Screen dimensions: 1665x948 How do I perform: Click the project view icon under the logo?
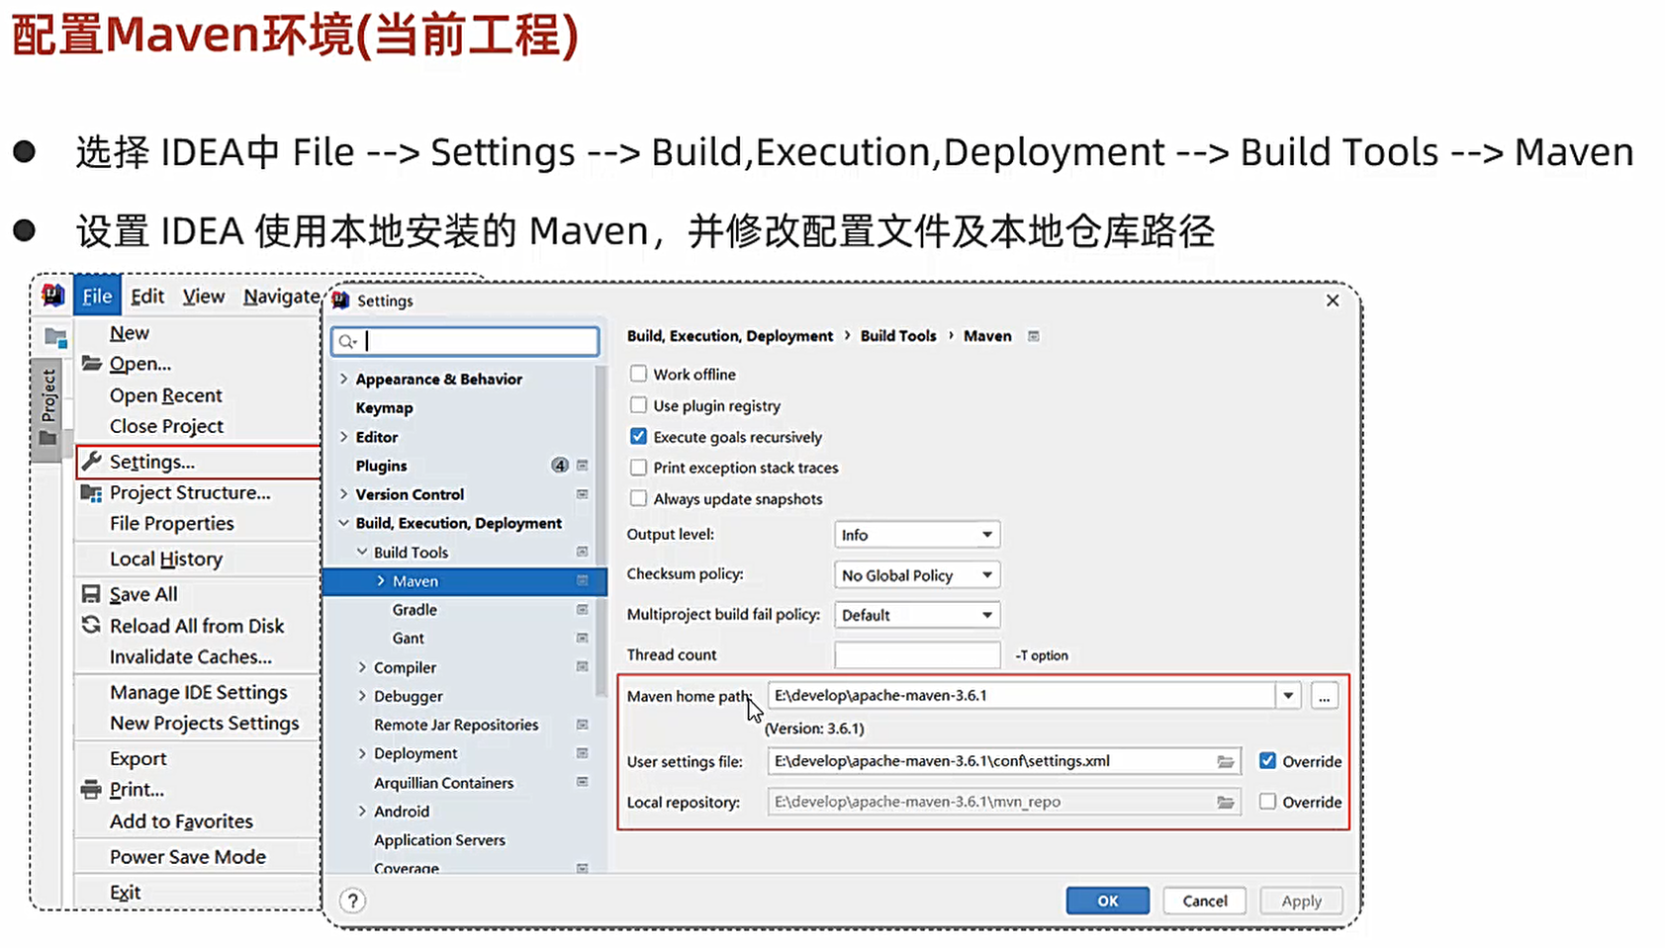[x=55, y=338]
